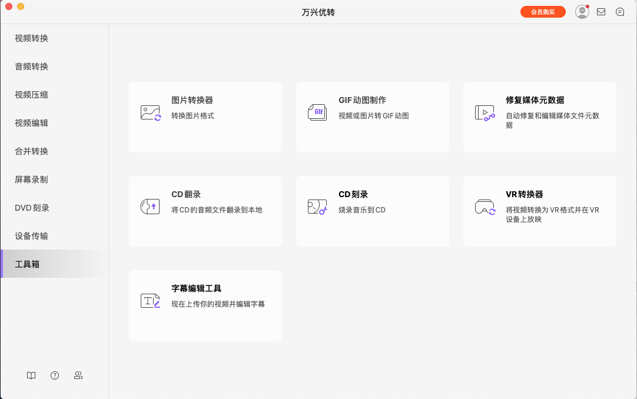Open the mail envelope icon in title bar

tap(600, 11)
